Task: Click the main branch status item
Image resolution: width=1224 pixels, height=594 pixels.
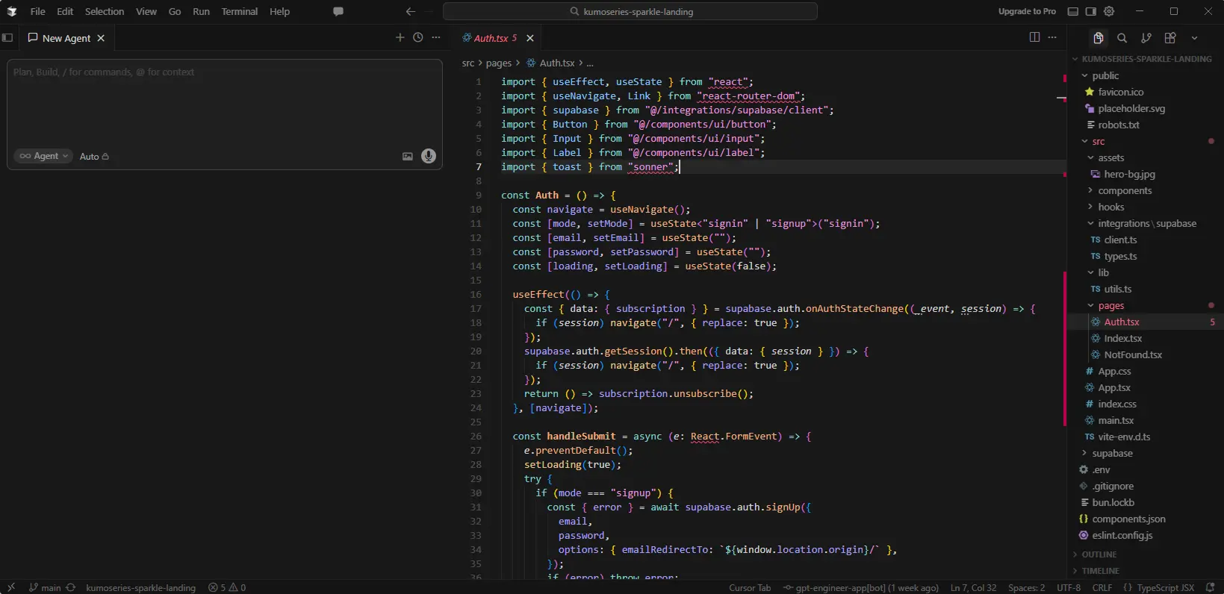Action: (x=45, y=587)
